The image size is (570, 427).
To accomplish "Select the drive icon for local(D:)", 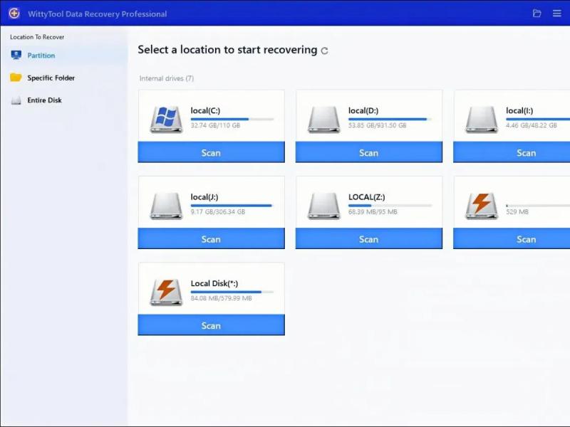I will point(323,120).
